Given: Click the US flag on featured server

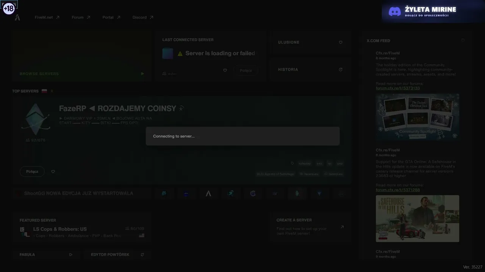Looking at the screenshot, I should click(142, 235).
